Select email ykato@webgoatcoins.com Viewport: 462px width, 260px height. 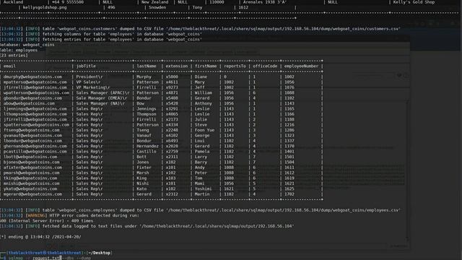tap(30, 188)
